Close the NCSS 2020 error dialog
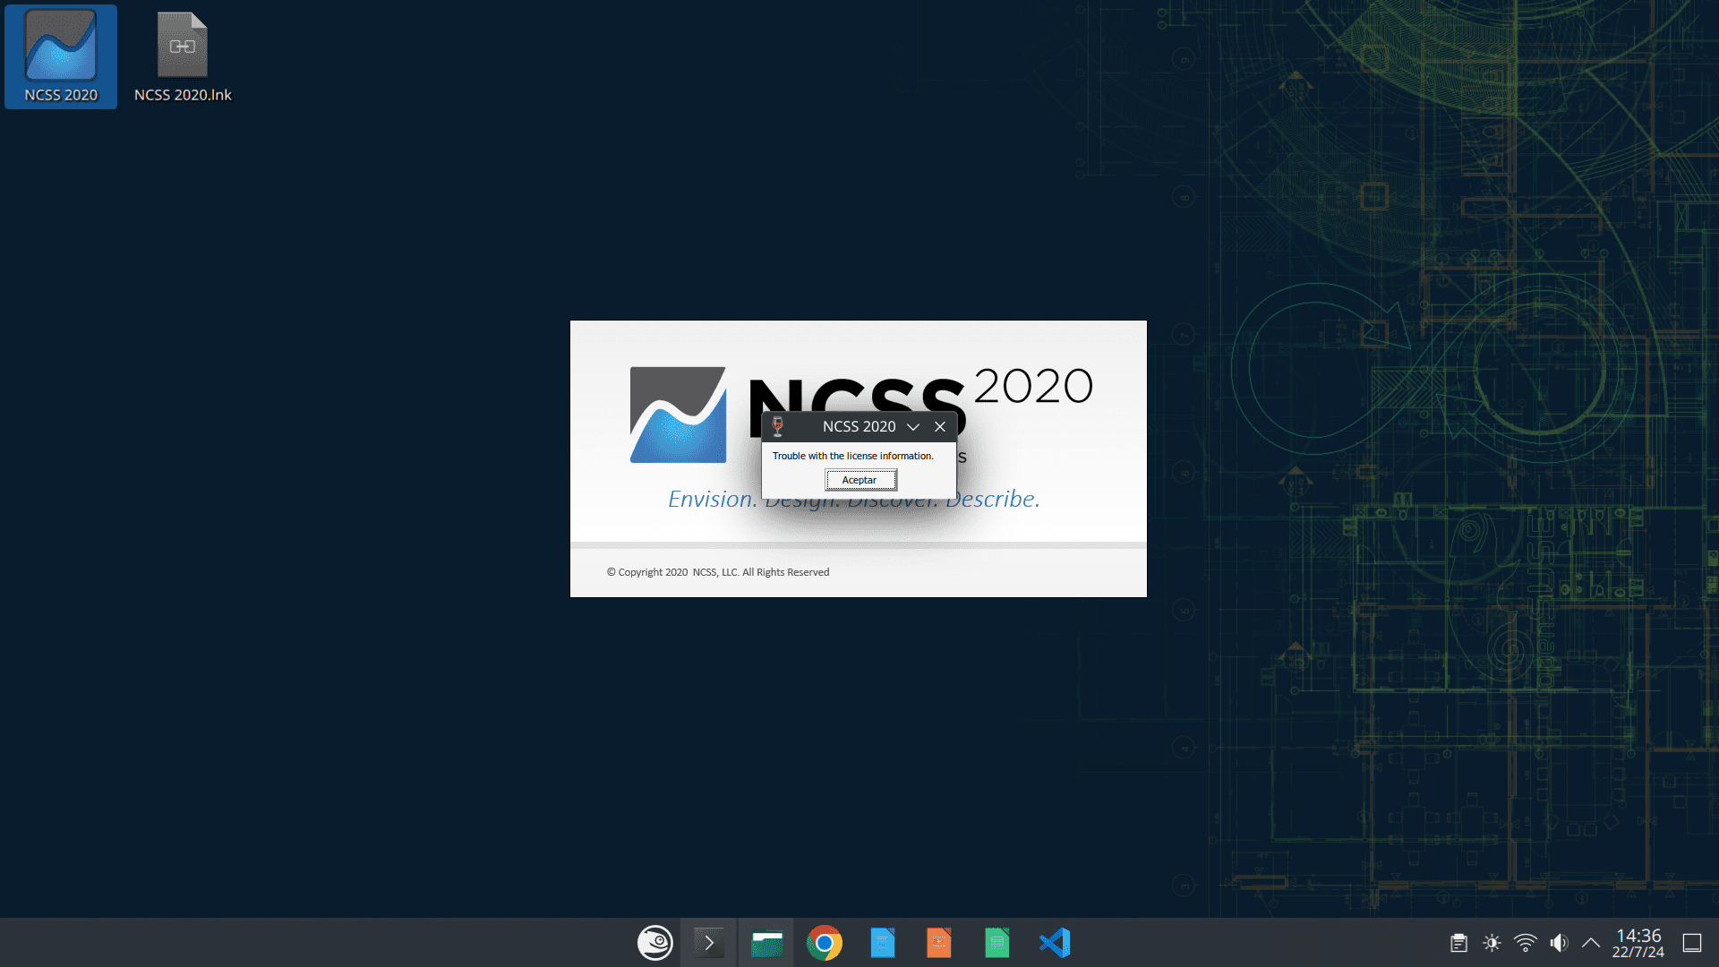This screenshot has height=967, width=1719. point(940,427)
